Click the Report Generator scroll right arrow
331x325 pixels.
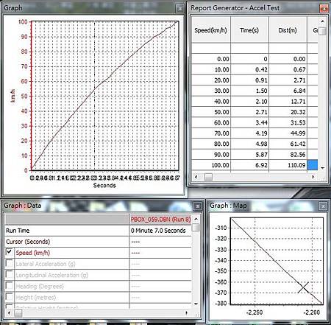click(313, 177)
